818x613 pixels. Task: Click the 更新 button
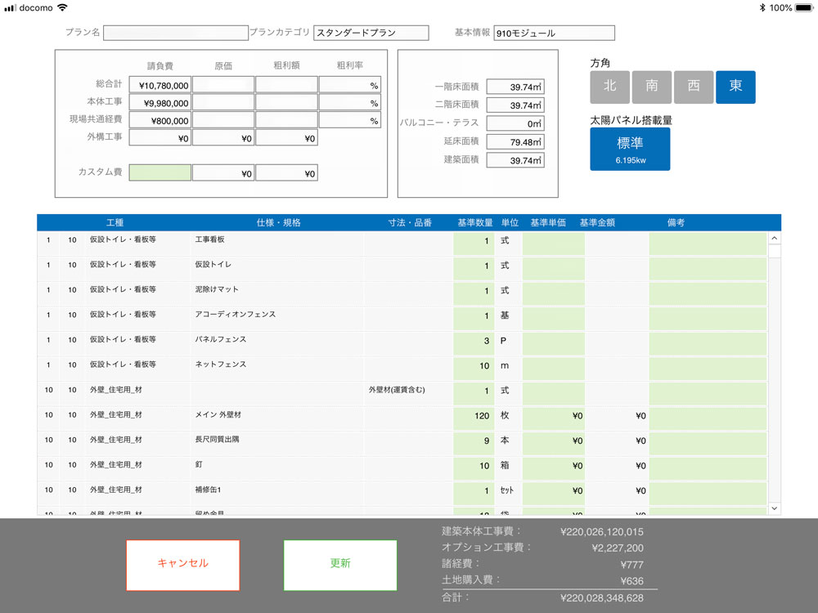pyautogui.click(x=340, y=565)
